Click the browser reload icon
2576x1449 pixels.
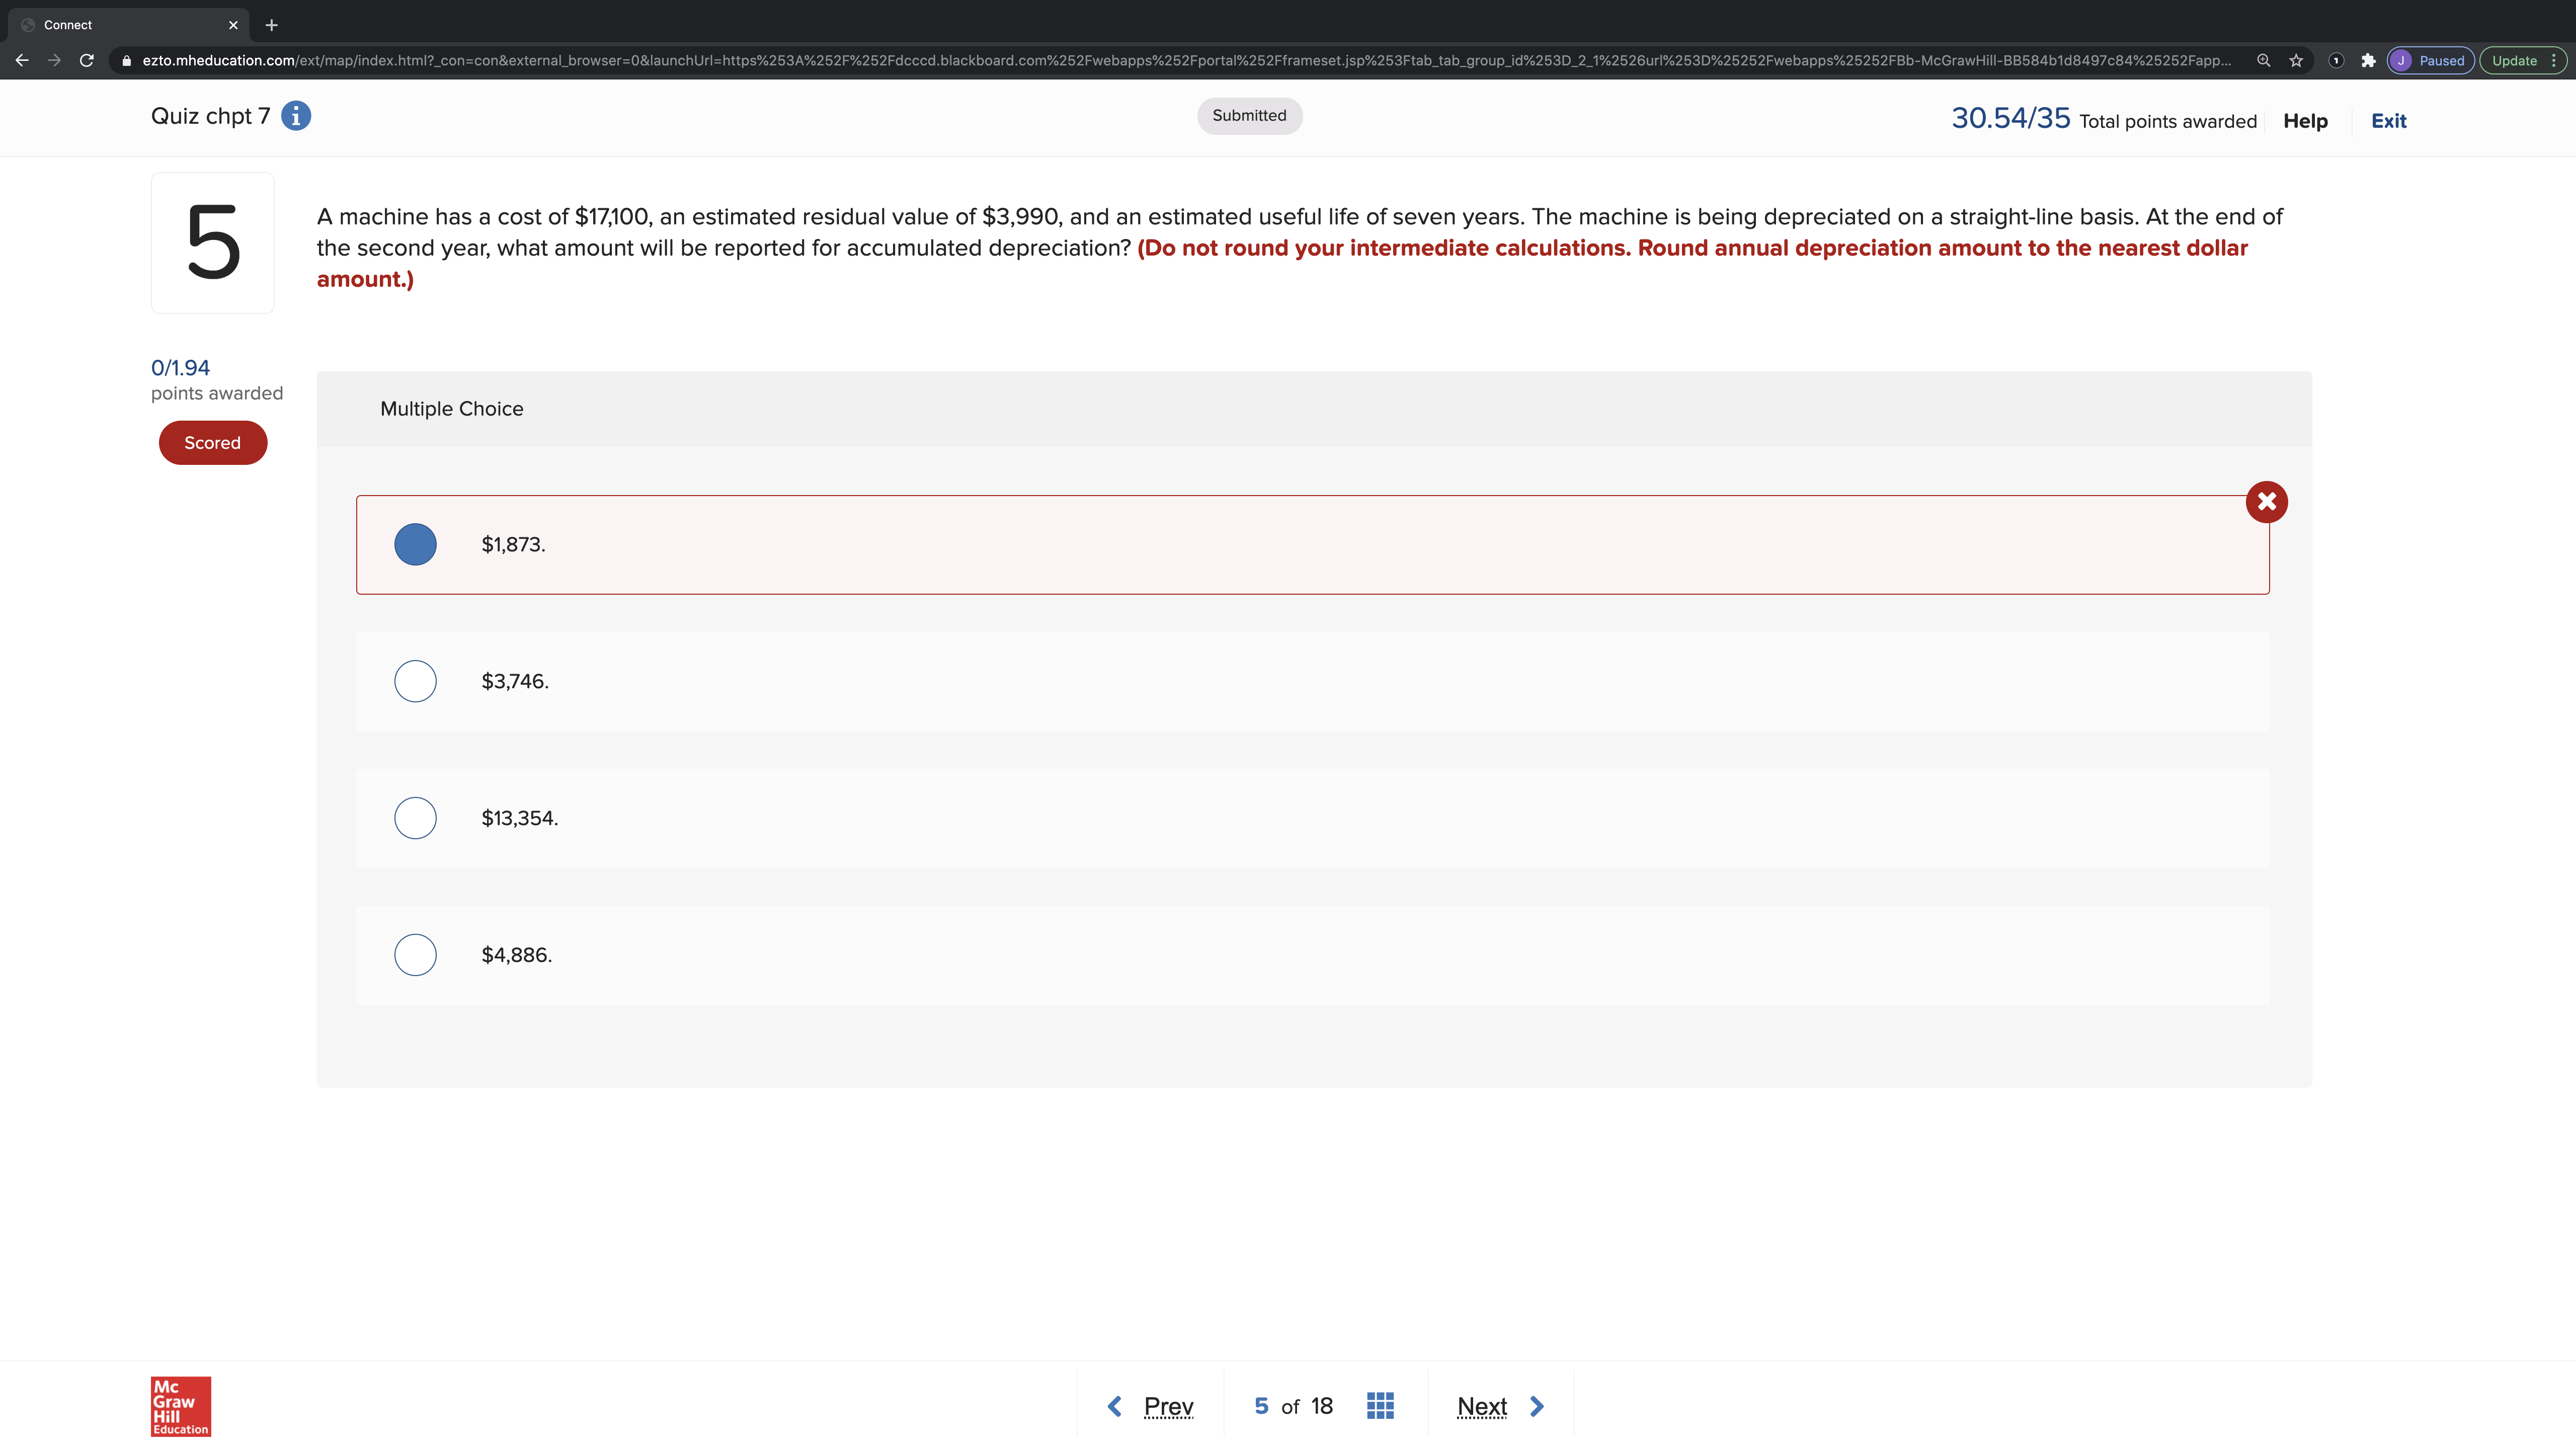[x=87, y=60]
